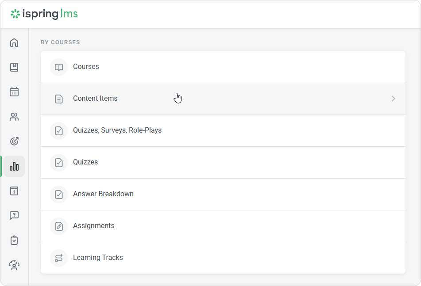Click the iSpring LMS logo
The image size is (421, 286).
coord(44,14)
